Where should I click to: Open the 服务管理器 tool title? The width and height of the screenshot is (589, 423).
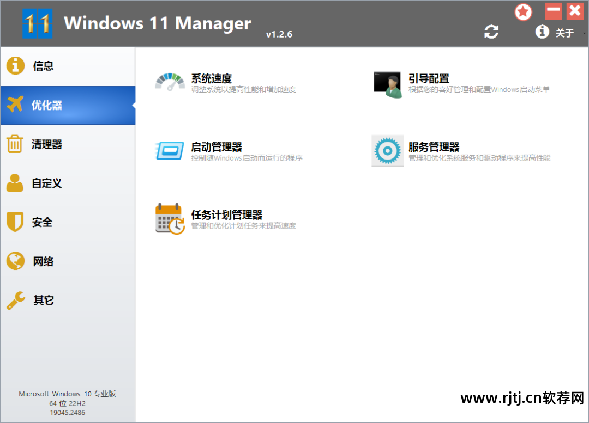tap(434, 147)
